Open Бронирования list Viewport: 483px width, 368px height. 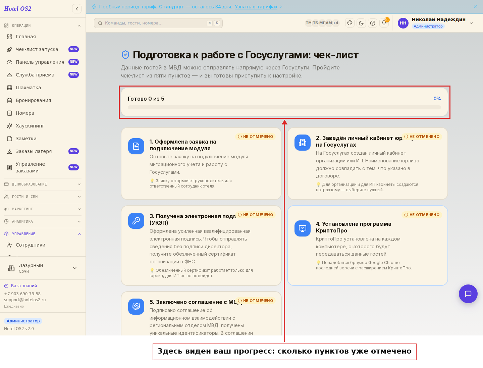(43, 100)
